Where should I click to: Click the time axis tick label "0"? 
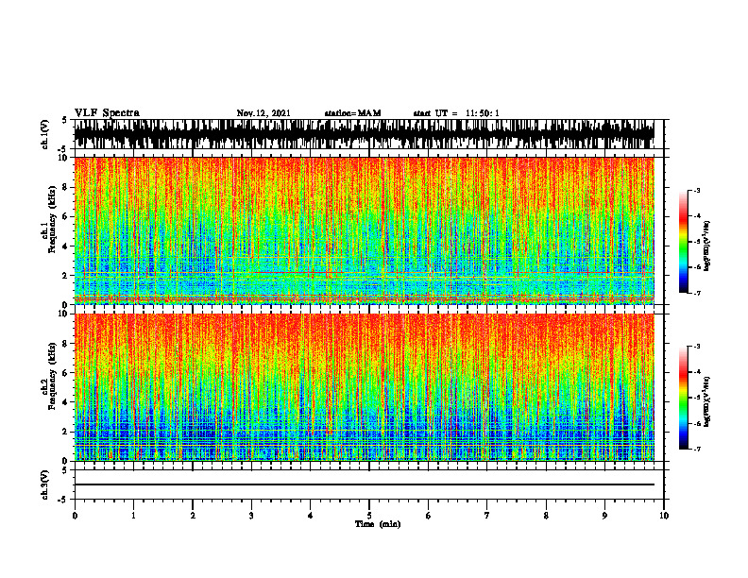click(x=75, y=516)
